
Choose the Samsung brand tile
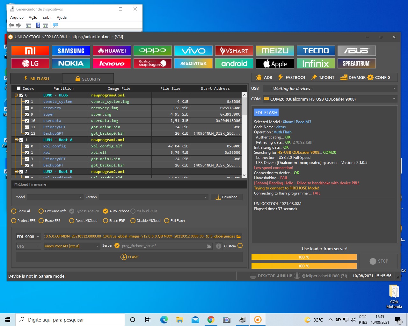[71, 51]
